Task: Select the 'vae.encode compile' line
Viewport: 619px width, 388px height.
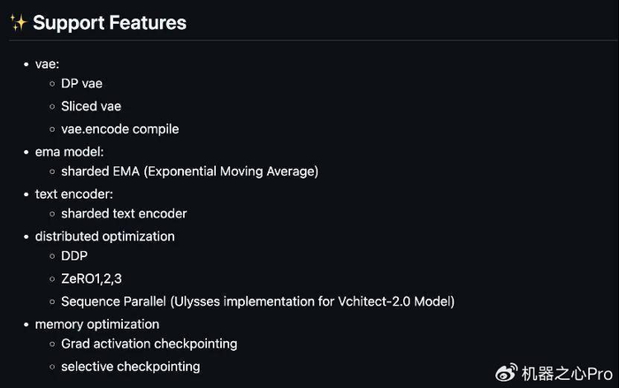Action: click(119, 129)
